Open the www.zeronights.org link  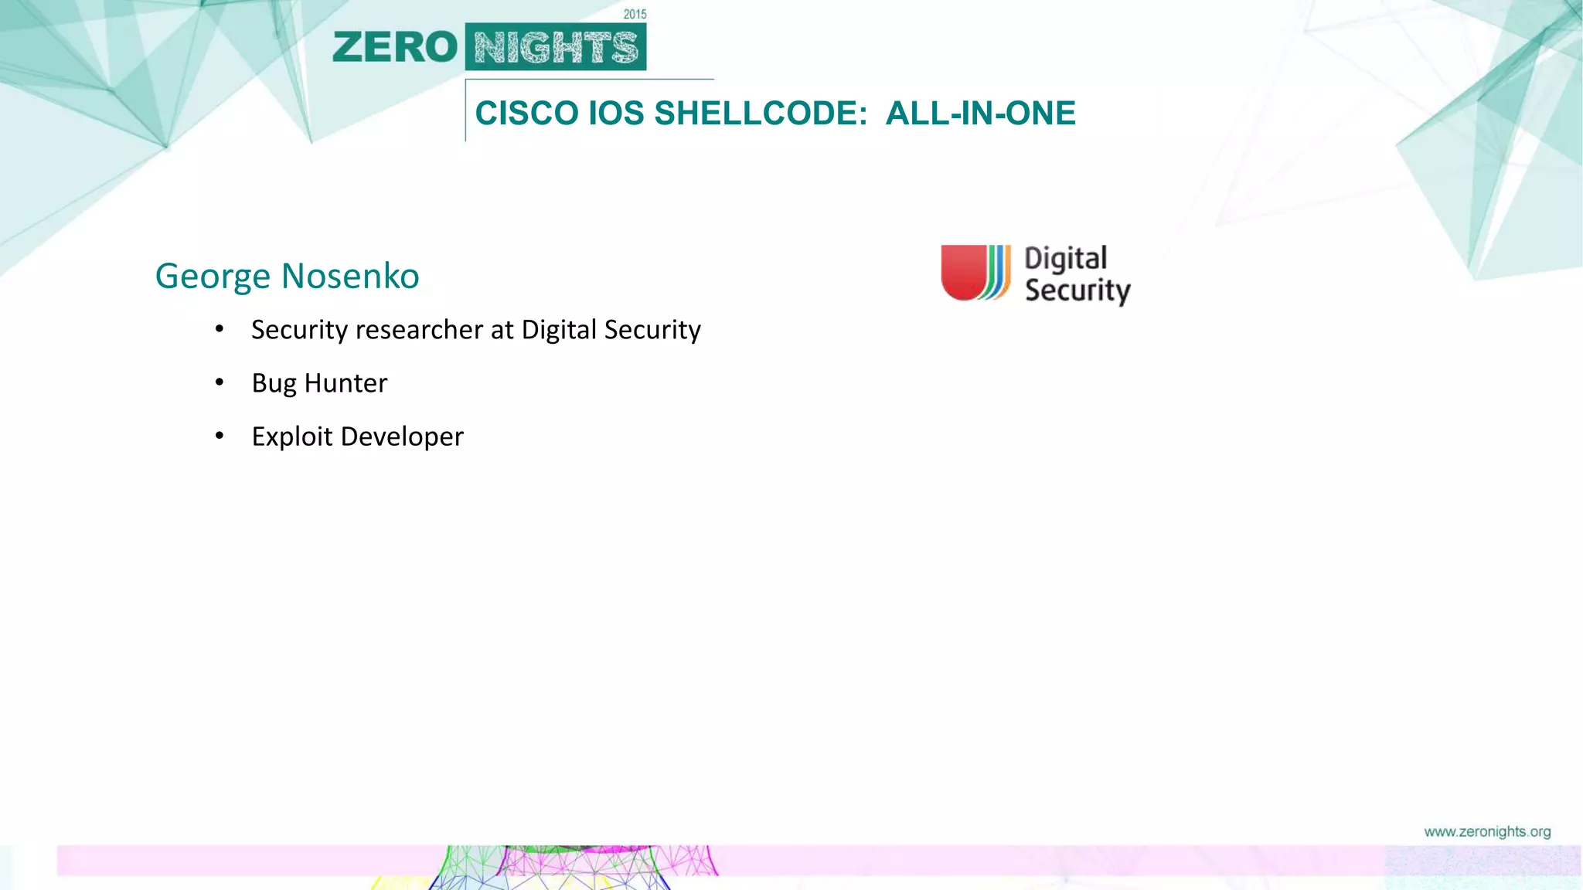tap(1486, 831)
